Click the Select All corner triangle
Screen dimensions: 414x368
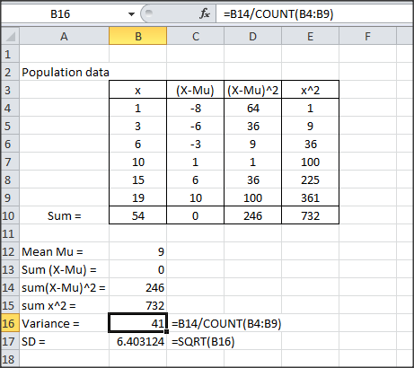11,36
